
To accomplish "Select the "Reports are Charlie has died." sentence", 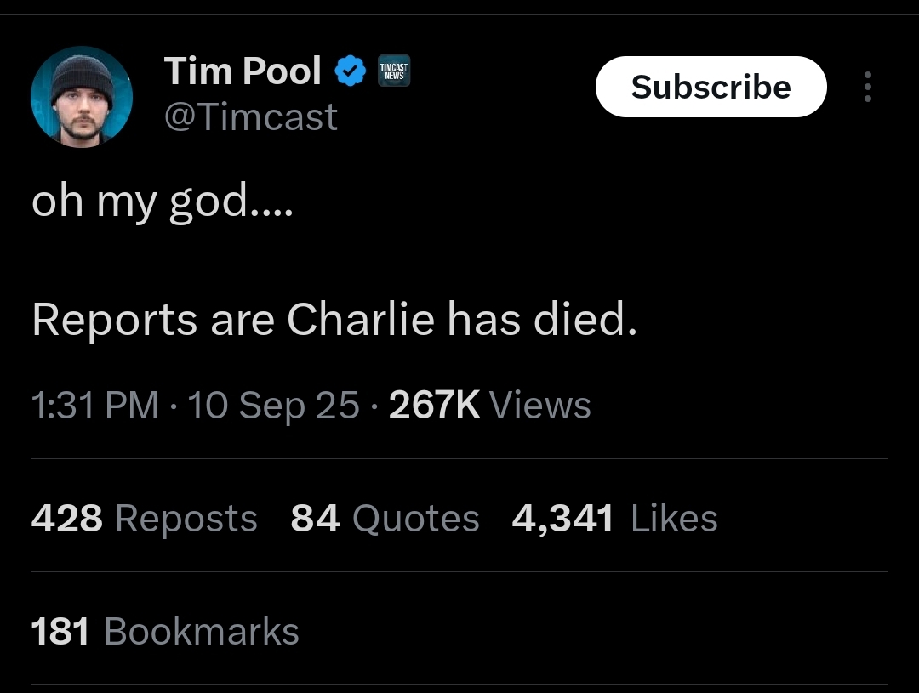I will pyautogui.click(x=334, y=320).
